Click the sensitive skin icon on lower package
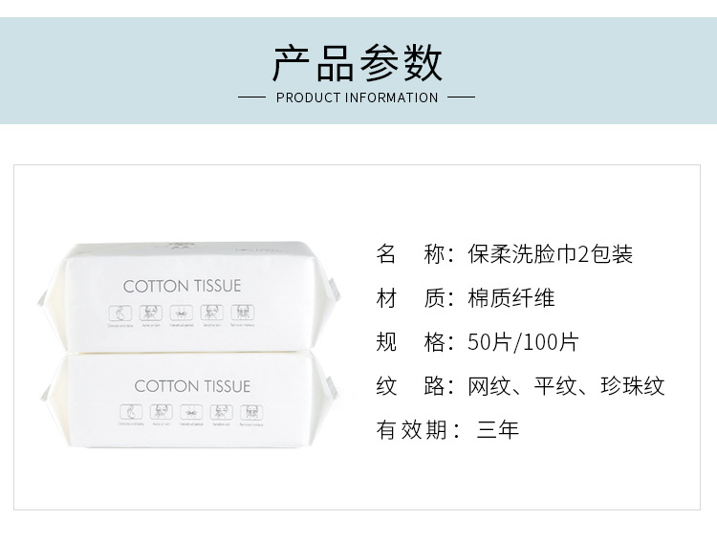Screen dimensions: 717x541 tap(221, 413)
